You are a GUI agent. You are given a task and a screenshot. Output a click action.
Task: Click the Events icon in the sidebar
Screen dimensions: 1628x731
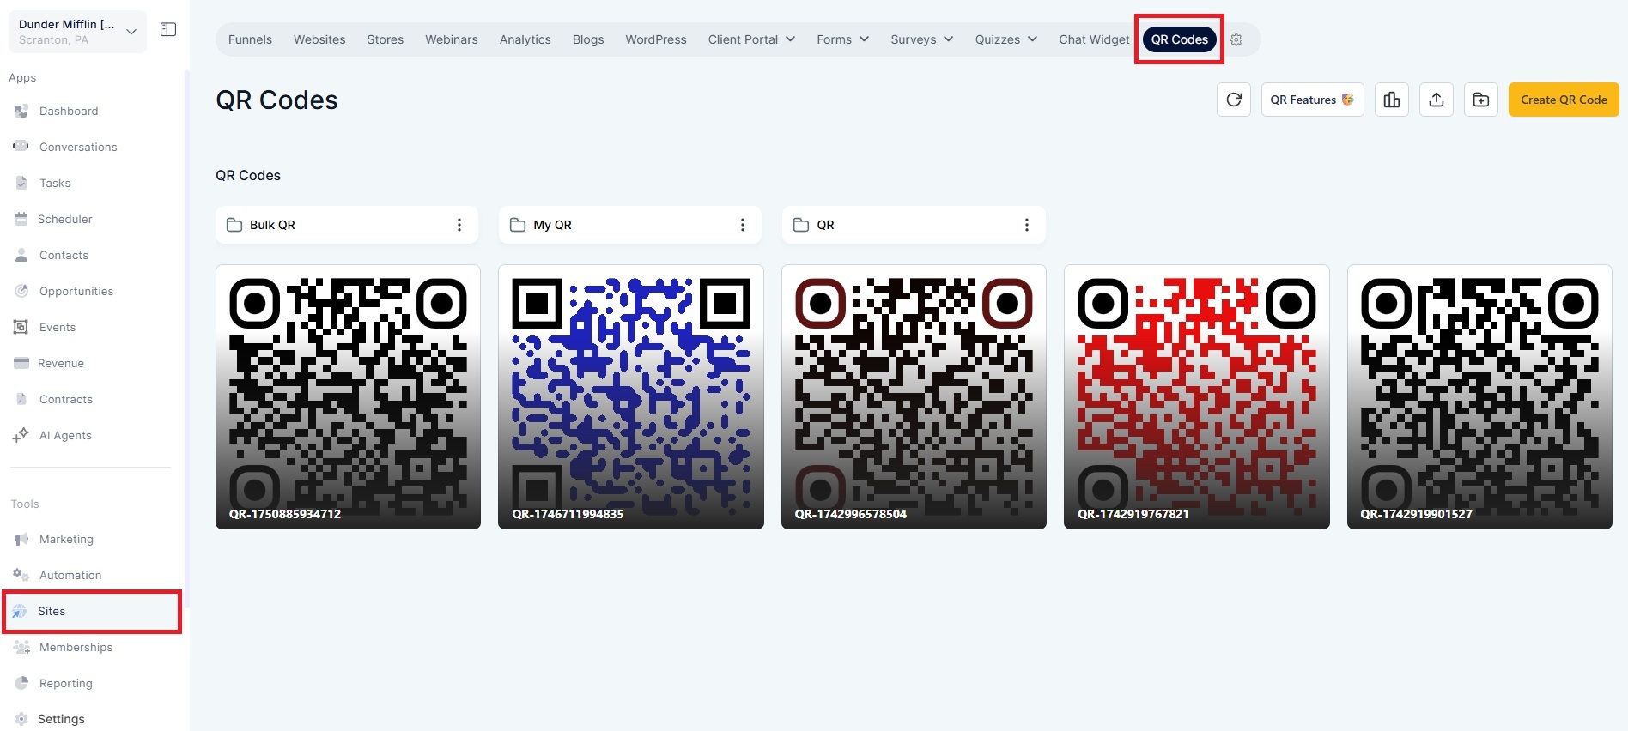pyautogui.click(x=21, y=327)
